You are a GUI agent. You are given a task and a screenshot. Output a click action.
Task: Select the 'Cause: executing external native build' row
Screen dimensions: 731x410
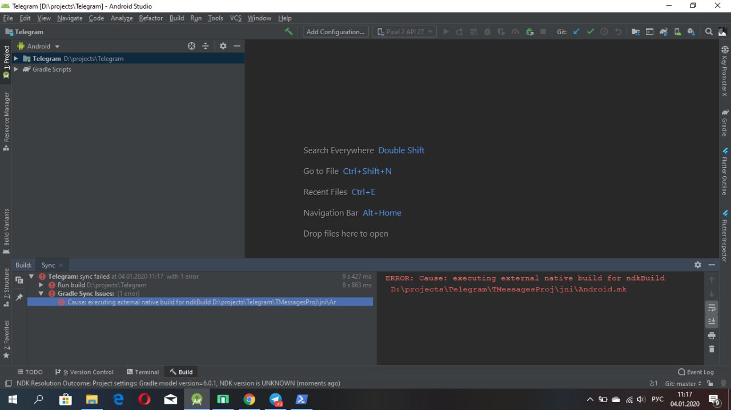(200, 302)
